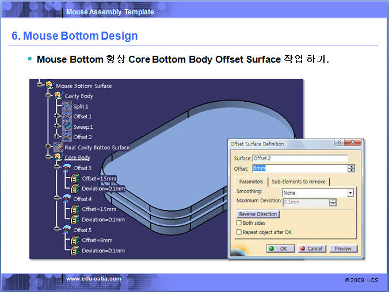
Task: Click the Split.1 surface icon in tree
Action: 67,106
